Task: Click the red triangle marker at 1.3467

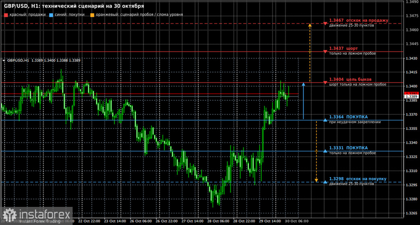Action: 325,23
